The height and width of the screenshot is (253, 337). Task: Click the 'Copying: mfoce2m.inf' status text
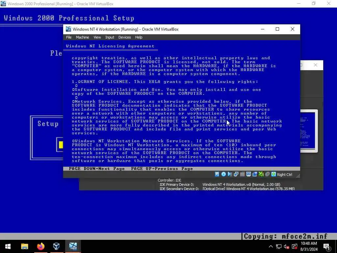[x=286, y=236]
